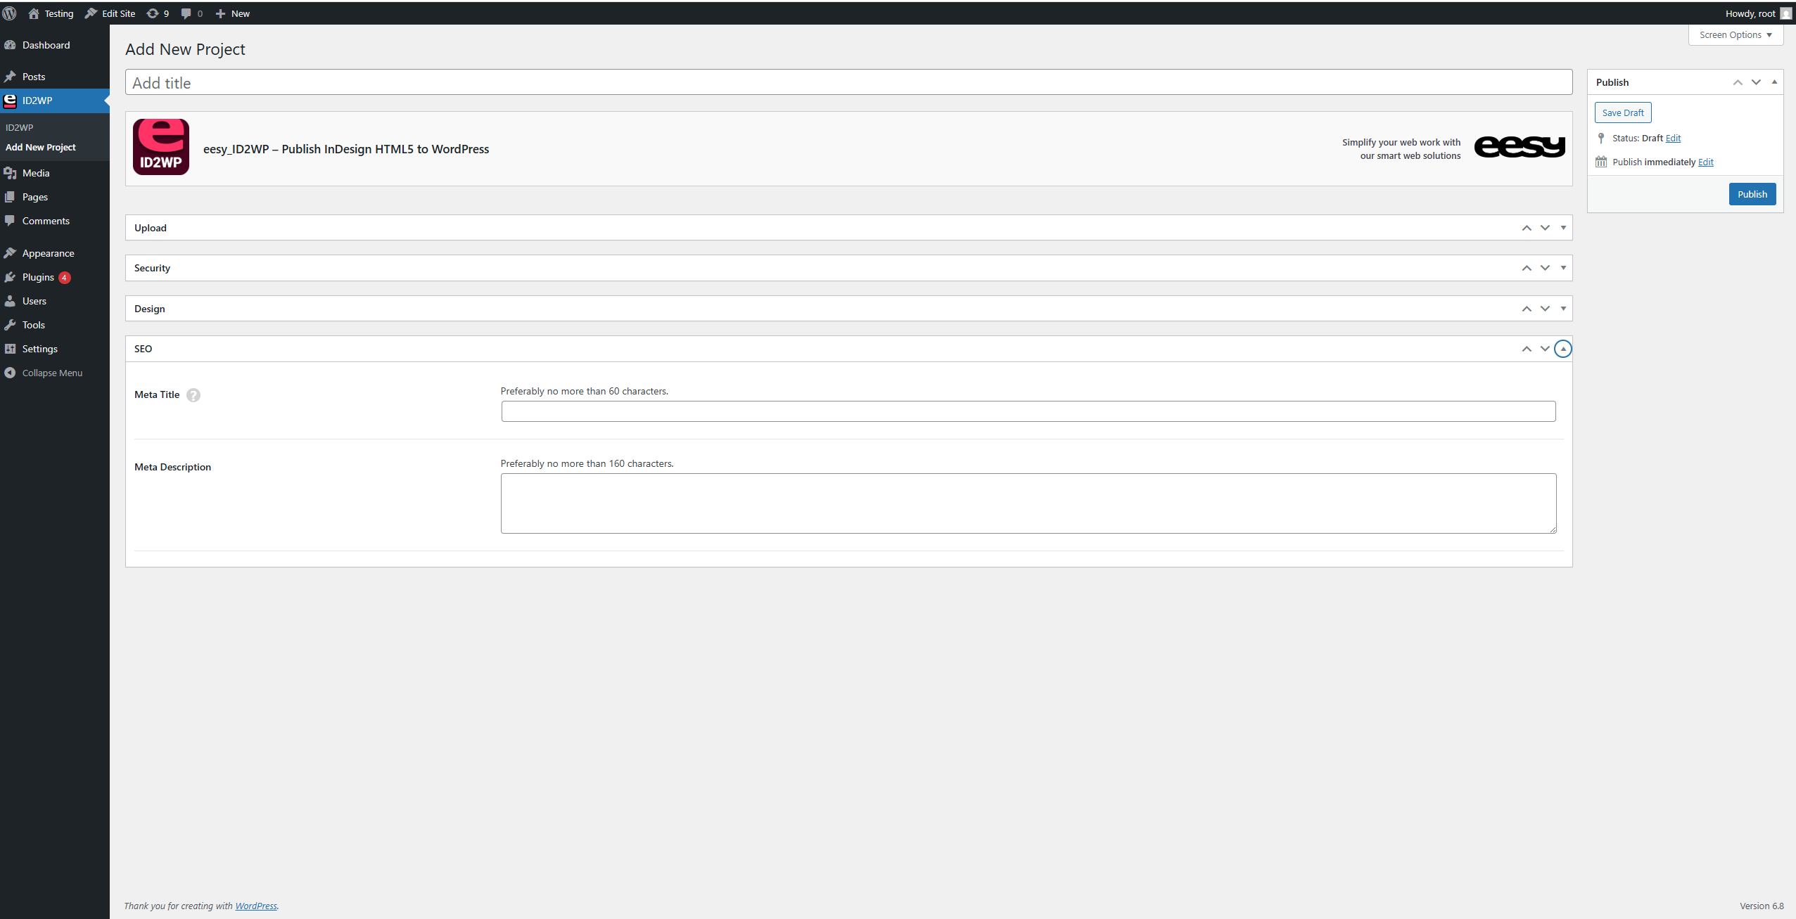Open the Testing site home link
Image resolution: width=1796 pixels, height=919 pixels.
pyautogui.click(x=51, y=13)
